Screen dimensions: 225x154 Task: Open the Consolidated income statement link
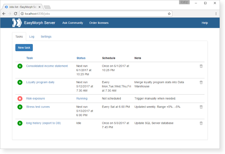47,66
